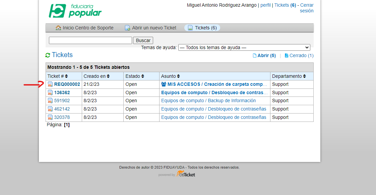Image resolution: width=376 pixels, height=195 pixels.
Task: Click the ticket icon next to 462142
Action: pos(50,109)
